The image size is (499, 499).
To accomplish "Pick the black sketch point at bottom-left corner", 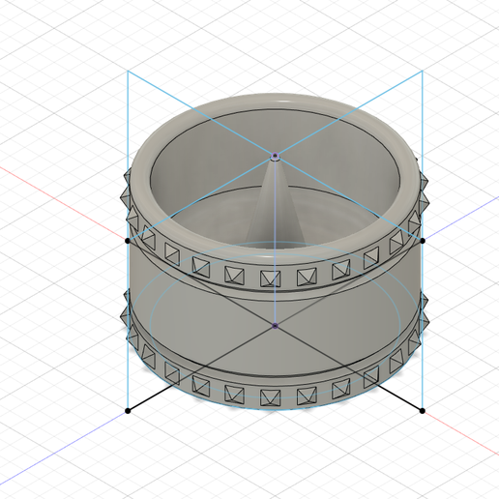I will pos(128,411).
